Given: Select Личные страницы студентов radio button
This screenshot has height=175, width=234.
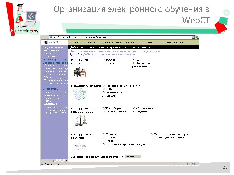Looking at the screenshot, I should pyautogui.click(x=152, y=134).
